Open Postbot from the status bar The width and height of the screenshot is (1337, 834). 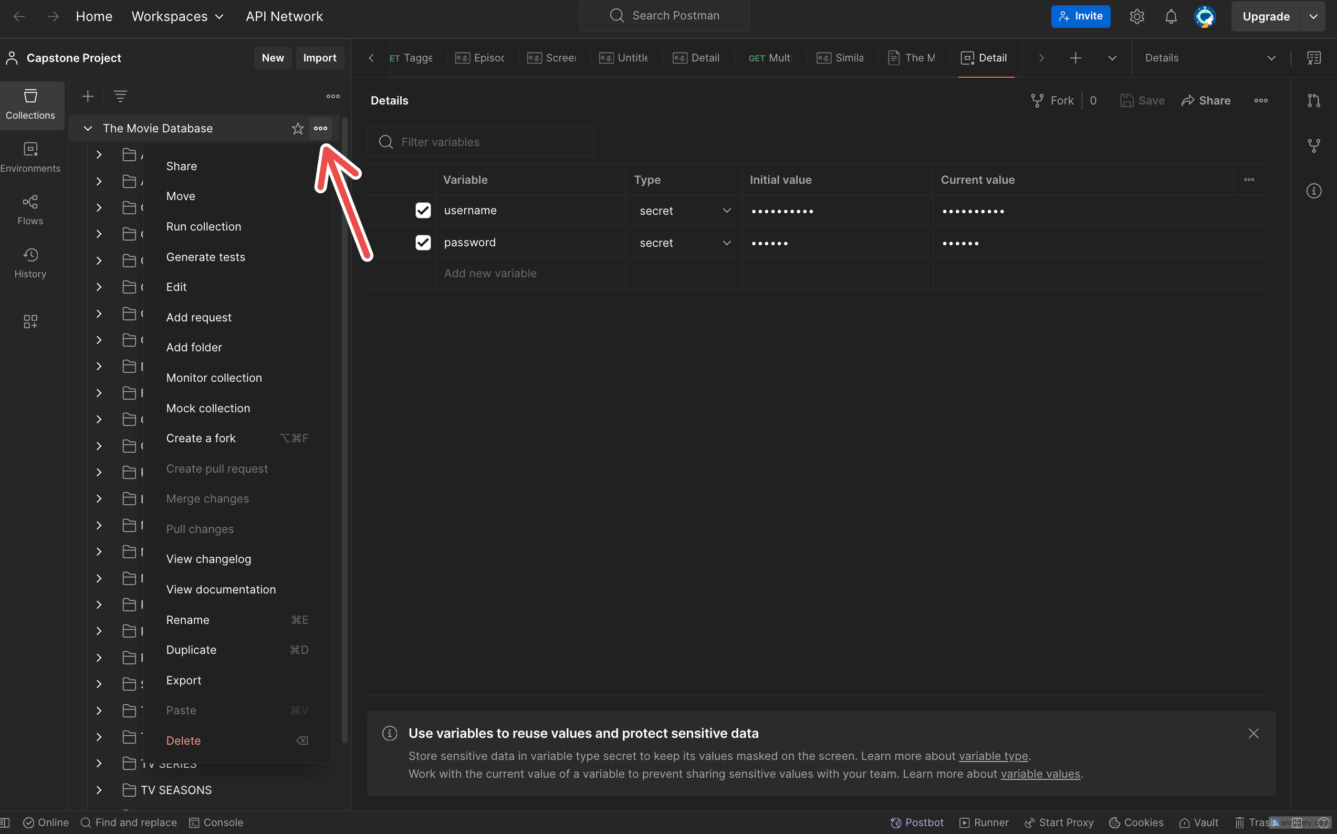[x=917, y=822]
